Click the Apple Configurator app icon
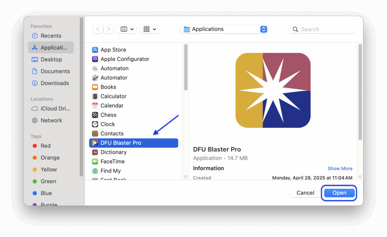The height and width of the screenshot is (237, 387). pyautogui.click(x=95, y=59)
